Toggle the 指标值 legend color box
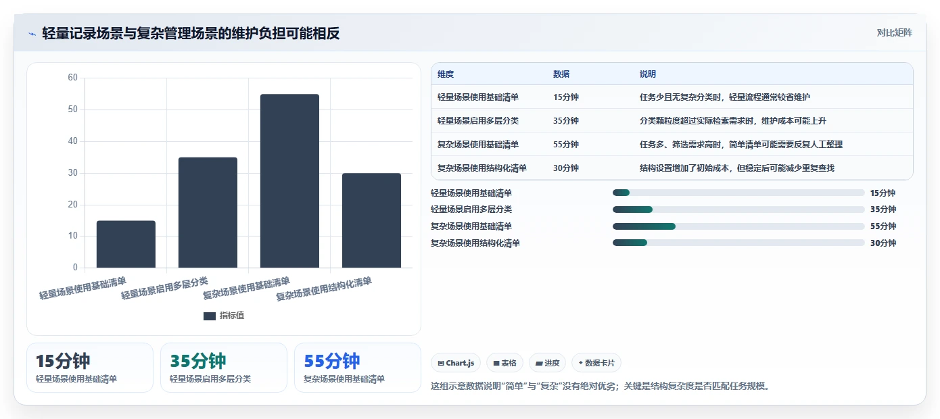The image size is (940, 419). tap(210, 316)
